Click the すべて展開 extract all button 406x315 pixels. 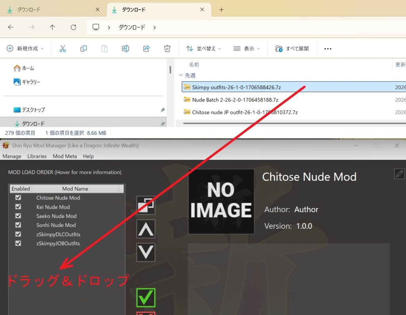292,48
